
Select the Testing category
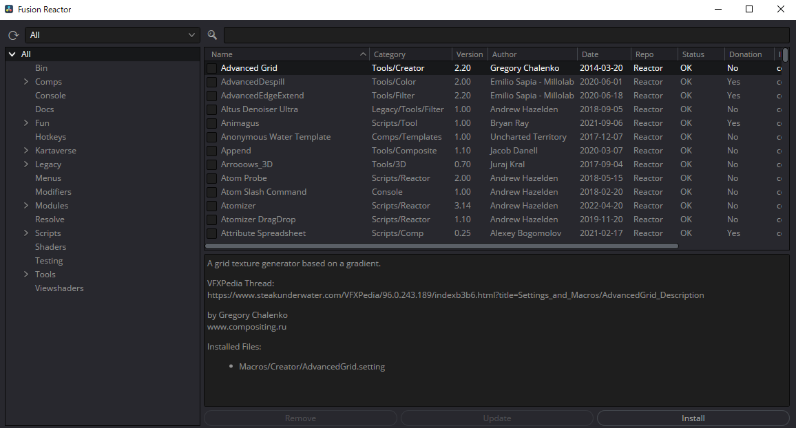49,261
